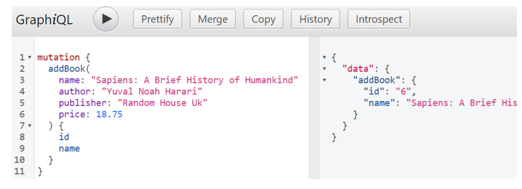Click the "Sapiens: A Brief His" result value
522x189 pixels.
coord(461,103)
